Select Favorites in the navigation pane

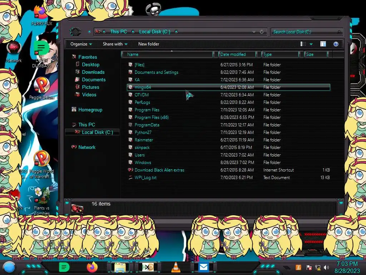point(88,57)
